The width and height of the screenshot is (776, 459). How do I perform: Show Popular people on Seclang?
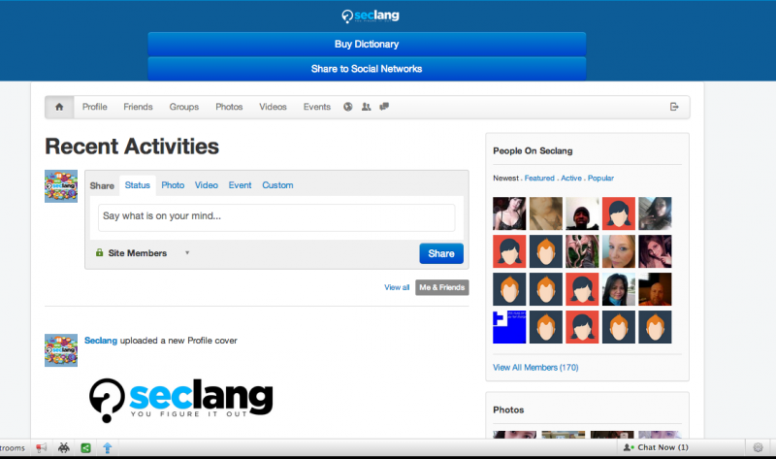600,179
